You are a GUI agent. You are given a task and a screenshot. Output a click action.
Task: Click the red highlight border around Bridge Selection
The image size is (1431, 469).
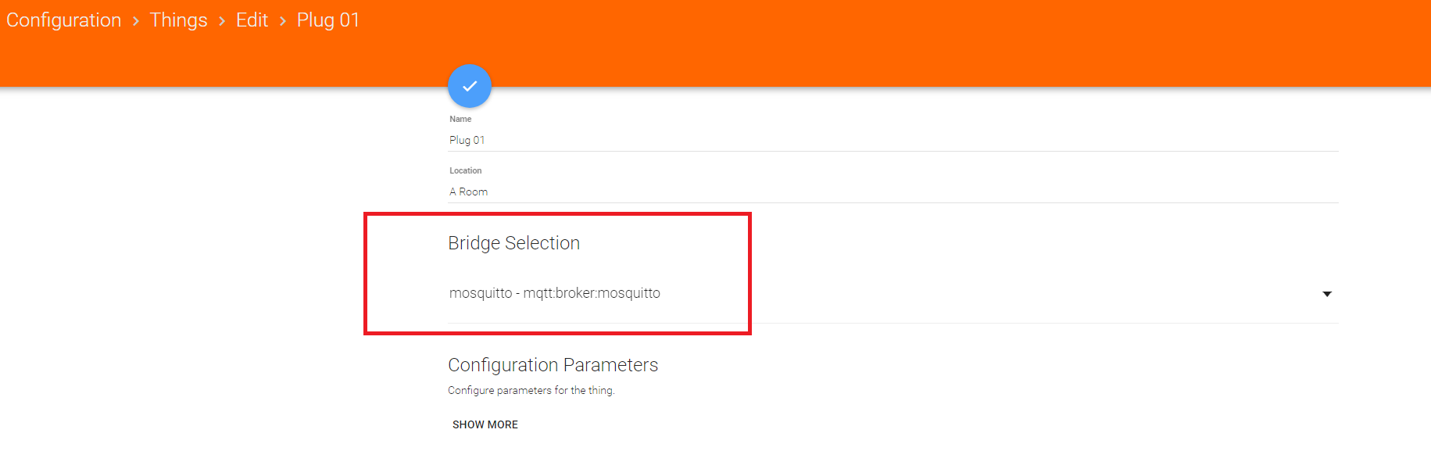(x=749, y=274)
